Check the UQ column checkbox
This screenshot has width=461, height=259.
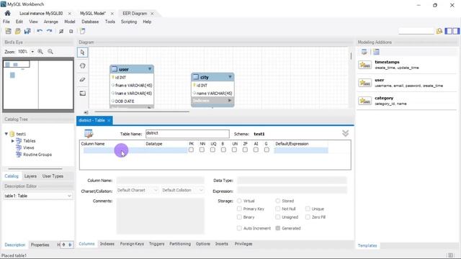pyautogui.click(x=213, y=150)
